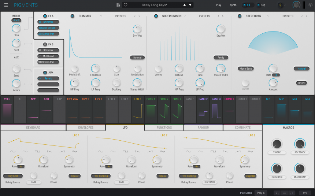Viewport: 315px width, 196px height.
Task: Open the preset library browser icon
Action: tap(118, 5)
